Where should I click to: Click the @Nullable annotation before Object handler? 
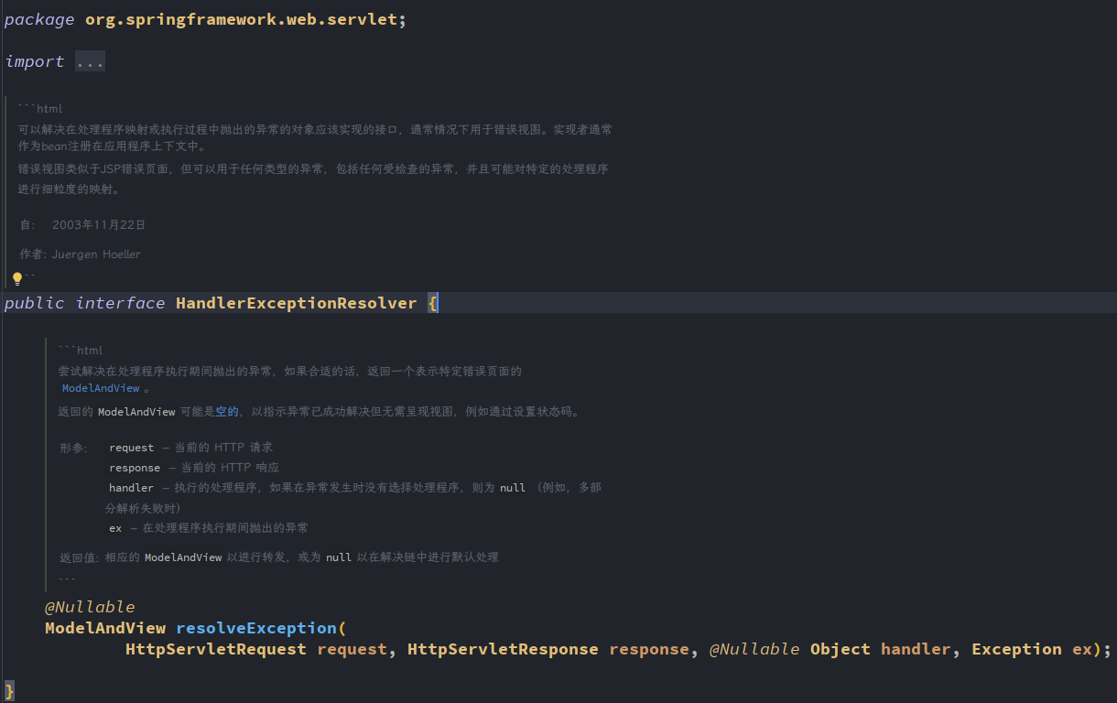tap(754, 649)
